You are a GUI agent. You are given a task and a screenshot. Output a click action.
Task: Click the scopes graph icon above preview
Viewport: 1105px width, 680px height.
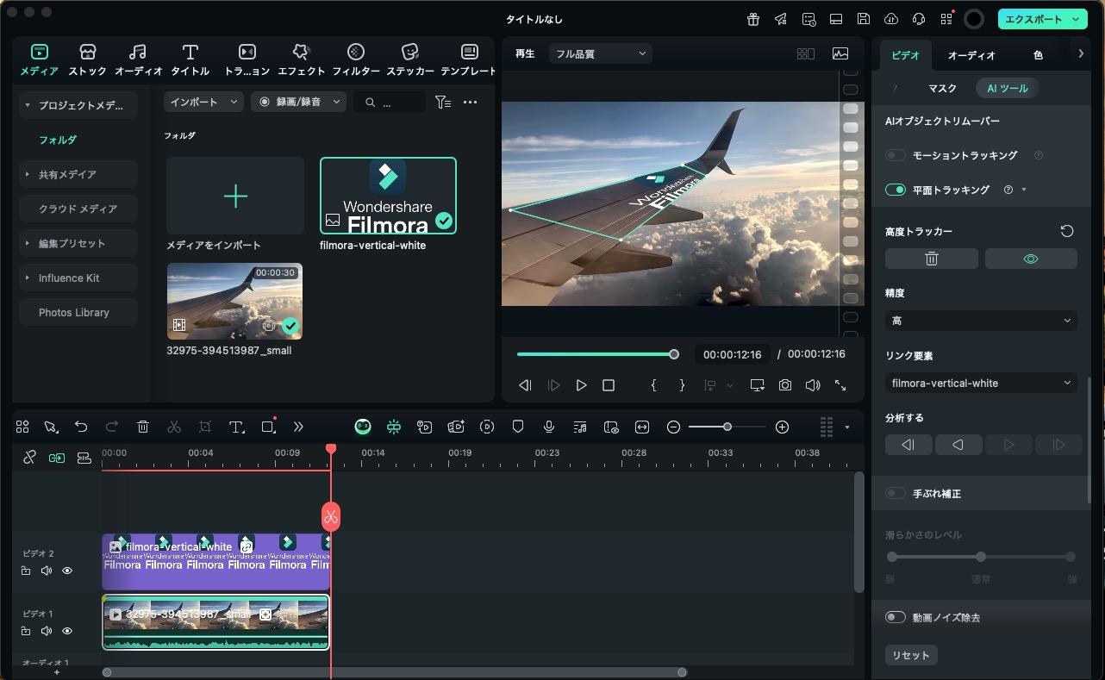(840, 53)
